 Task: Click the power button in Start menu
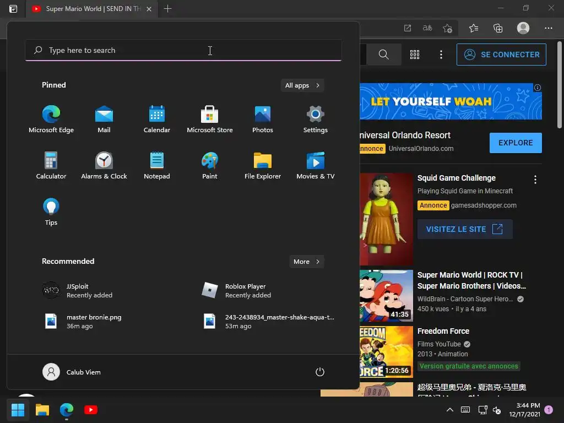pyautogui.click(x=320, y=372)
